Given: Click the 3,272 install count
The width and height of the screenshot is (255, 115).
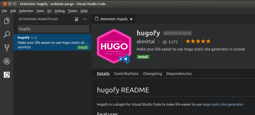Looking at the screenshot, I should pyautogui.click(x=173, y=42).
